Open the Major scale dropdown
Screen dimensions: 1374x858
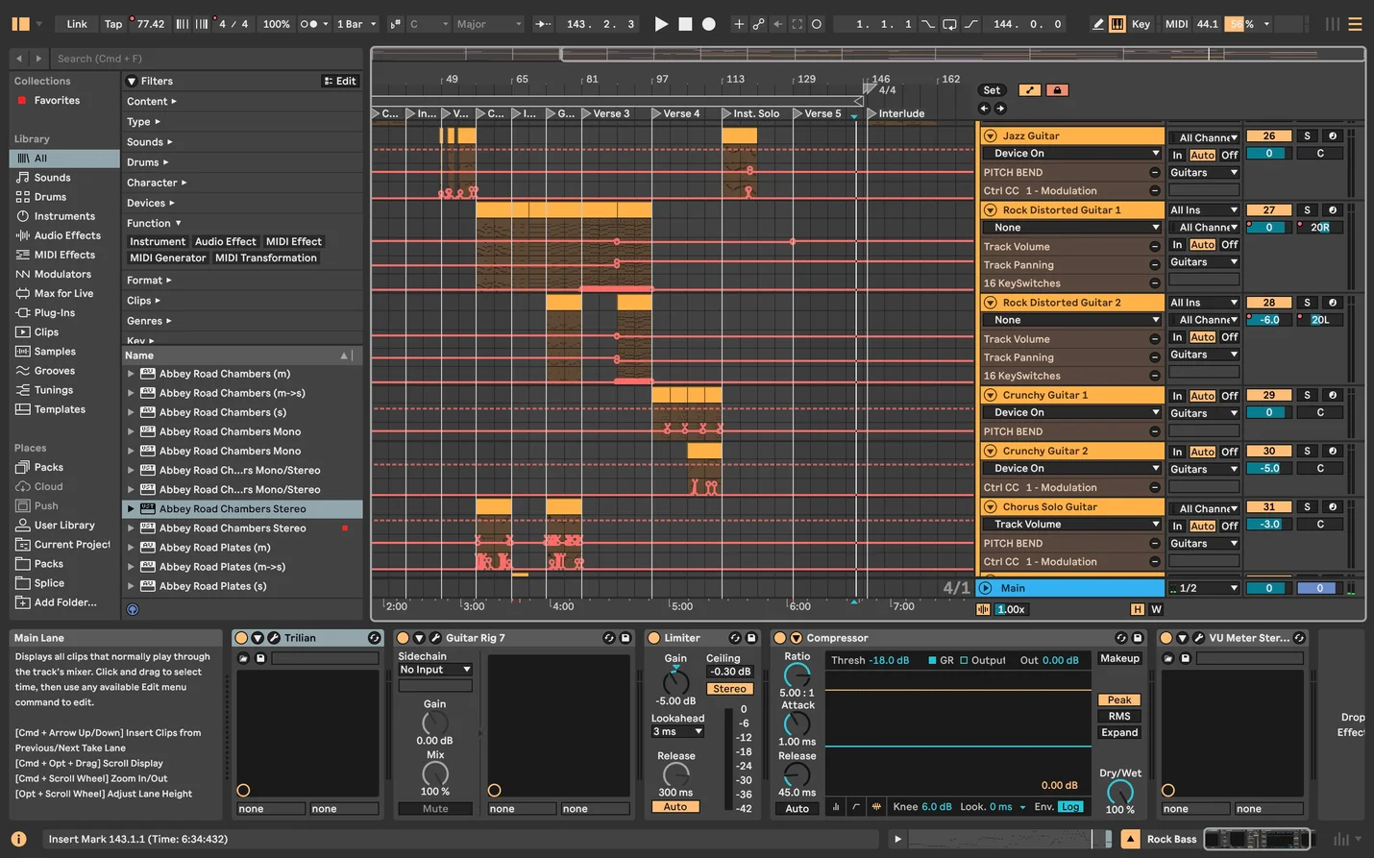489,24
